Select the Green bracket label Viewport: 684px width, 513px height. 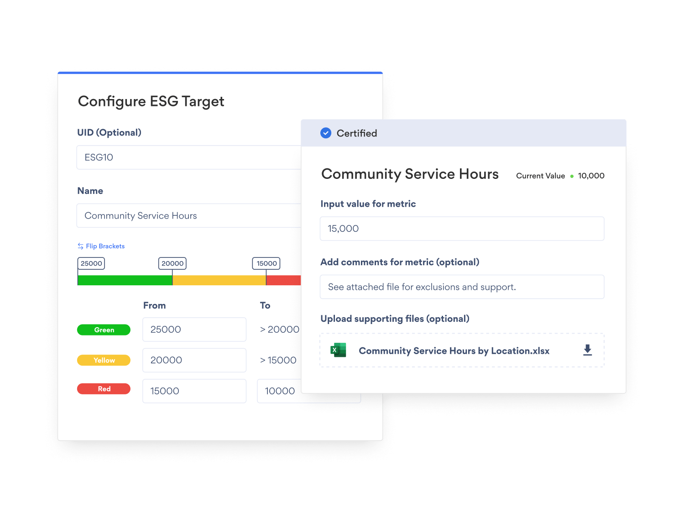pos(104,330)
